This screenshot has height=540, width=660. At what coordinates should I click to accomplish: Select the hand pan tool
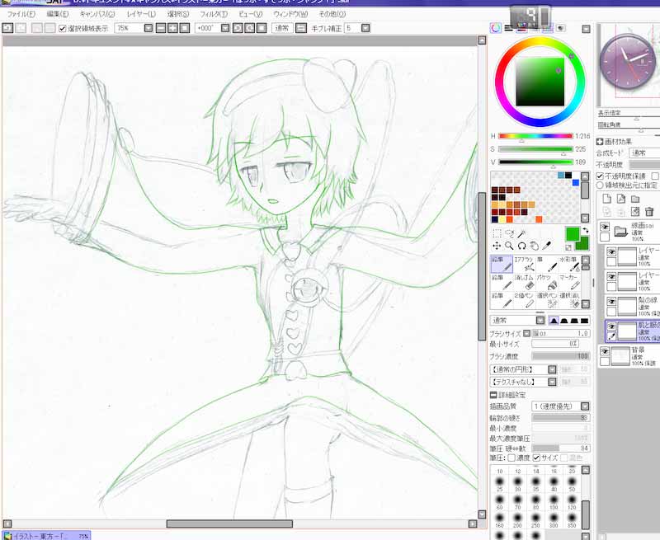point(534,246)
